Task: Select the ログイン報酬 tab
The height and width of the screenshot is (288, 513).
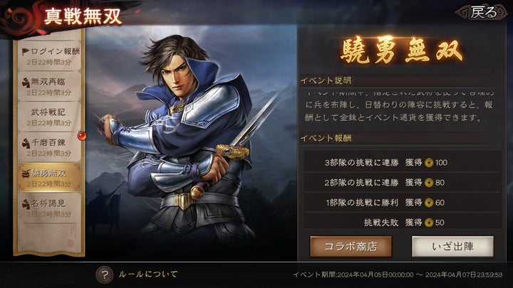Action: (49, 56)
